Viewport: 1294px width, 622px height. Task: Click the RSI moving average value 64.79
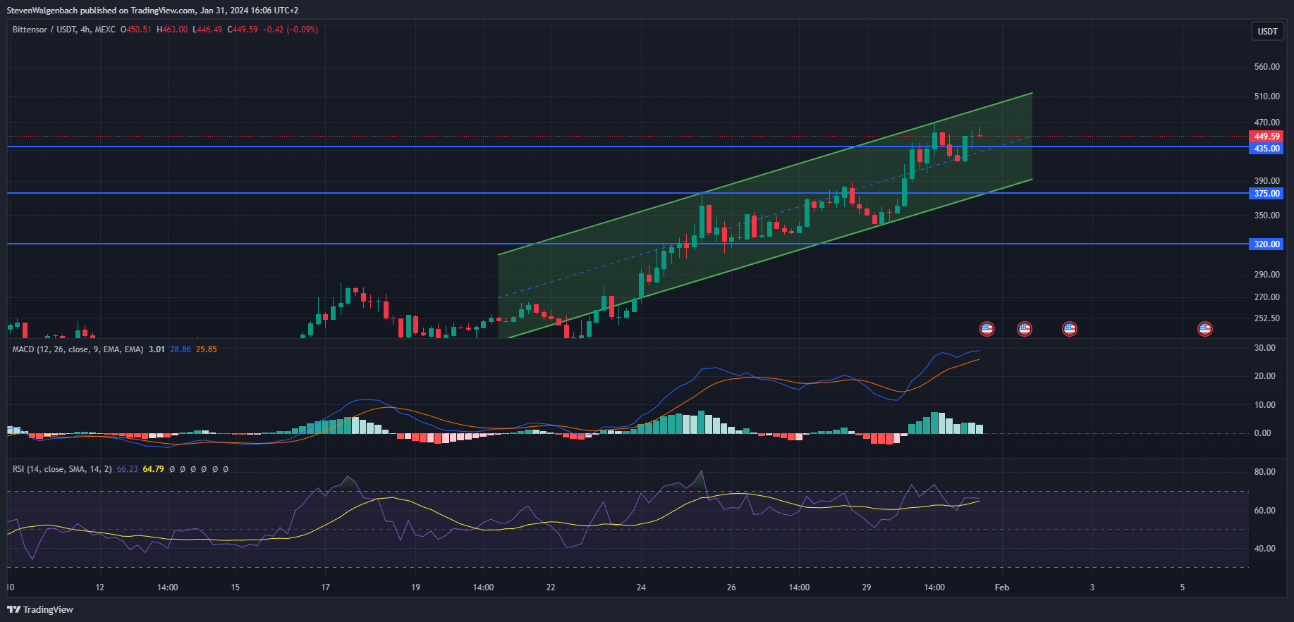tap(154, 469)
